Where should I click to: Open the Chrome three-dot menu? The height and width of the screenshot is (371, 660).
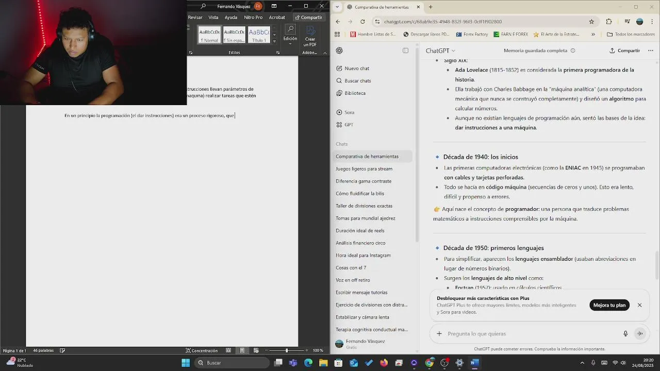click(x=651, y=22)
